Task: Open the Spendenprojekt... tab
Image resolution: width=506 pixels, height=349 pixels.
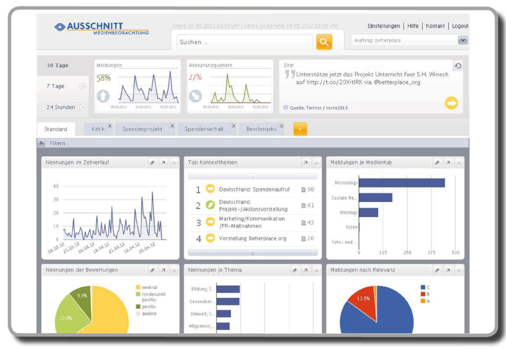Action: [144, 129]
